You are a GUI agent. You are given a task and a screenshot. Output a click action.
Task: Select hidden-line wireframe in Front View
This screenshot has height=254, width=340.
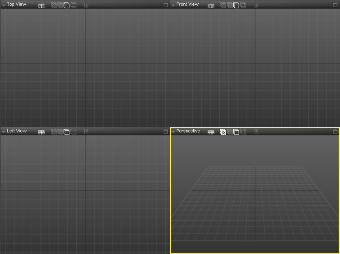[236, 5]
